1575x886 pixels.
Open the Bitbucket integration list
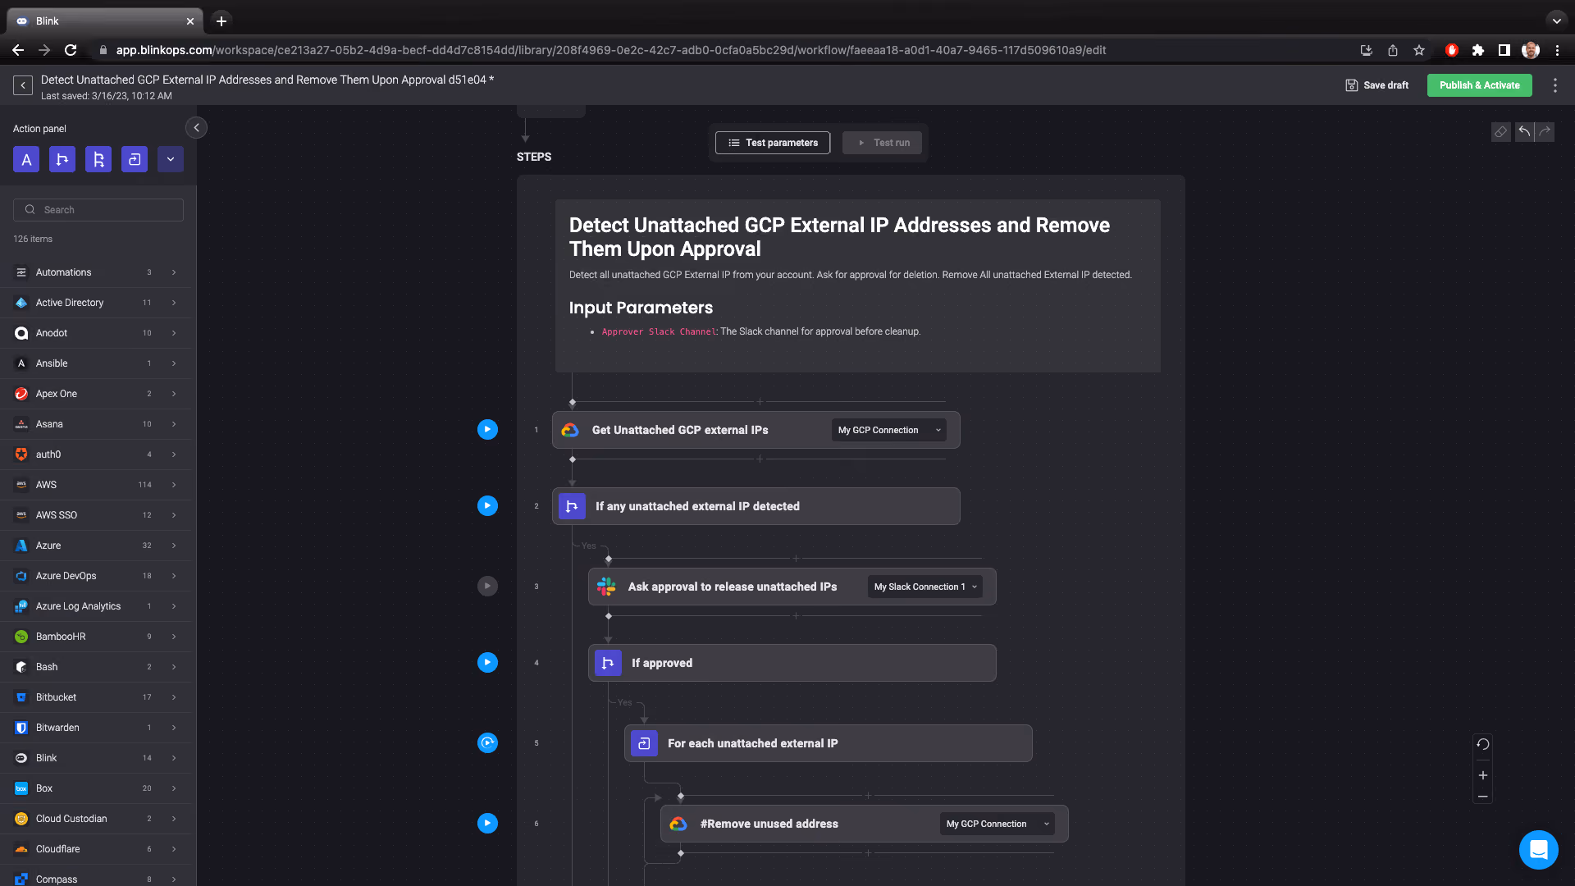point(95,697)
